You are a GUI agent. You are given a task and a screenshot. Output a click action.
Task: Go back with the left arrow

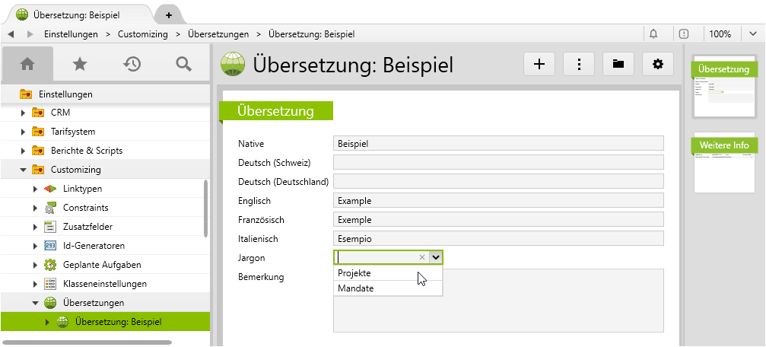pyautogui.click(x=11, y=34)
